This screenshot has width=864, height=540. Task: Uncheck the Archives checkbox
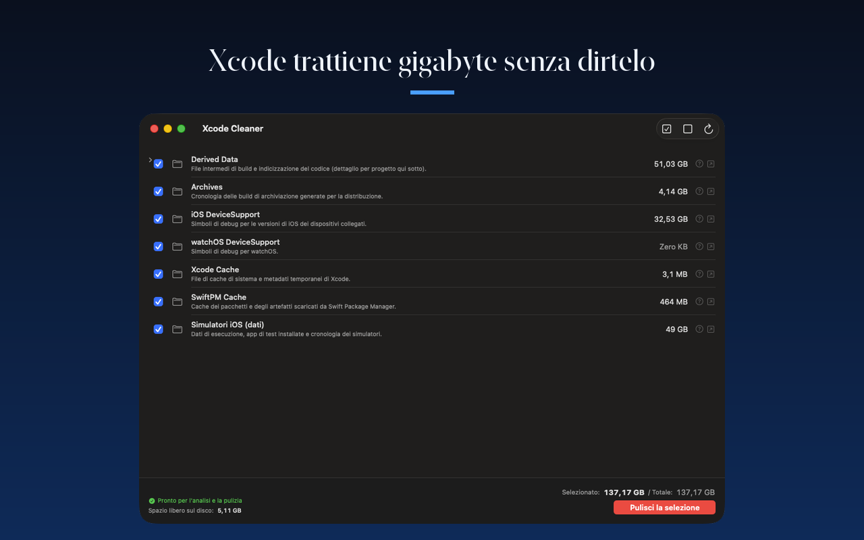[x=158, y=192]
